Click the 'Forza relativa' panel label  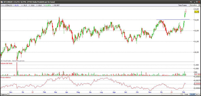pyautogui.click(x=6, y=78)
